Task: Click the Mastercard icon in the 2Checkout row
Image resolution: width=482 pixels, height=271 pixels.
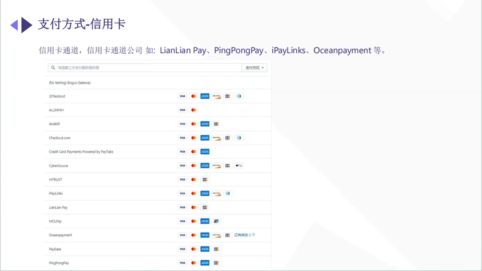Action: 194,96
